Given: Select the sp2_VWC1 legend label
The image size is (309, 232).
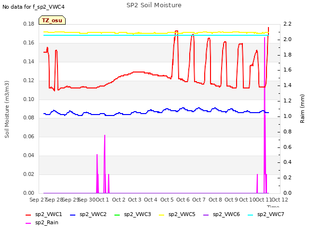Looking at the screenshot, I should point(48,215).
